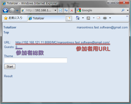Click the browser Back arrow button
Image resolution: width=131 pixels, height=104 pixels.
pyautogui.click(x=5, y=11)
